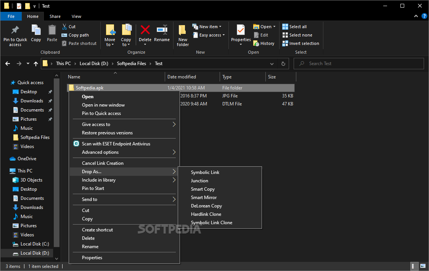Go forward with the right arrow button
429x271 pixels.
[19, 64]
